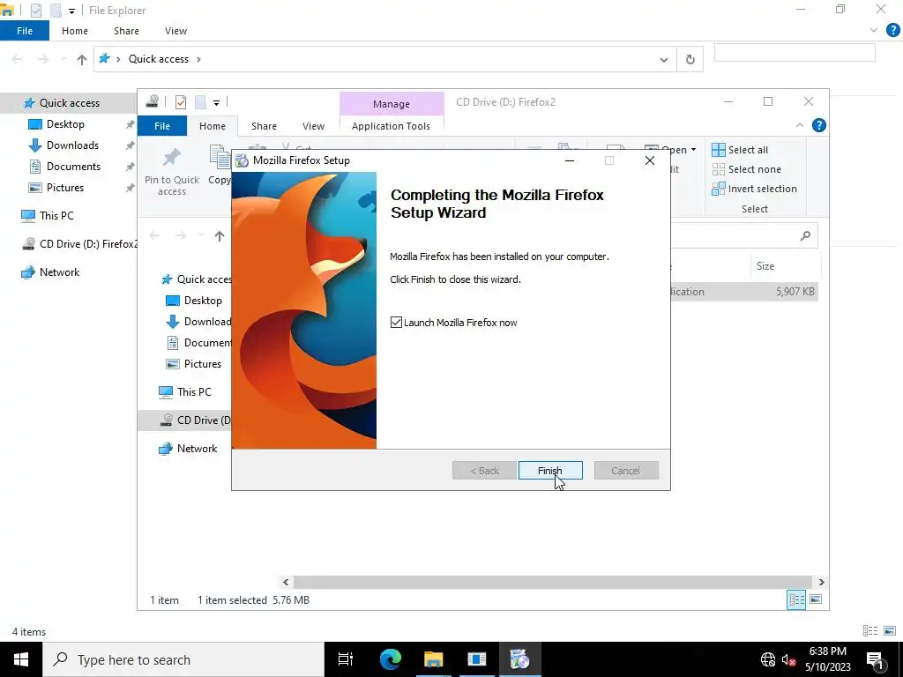
Task: Click the Copy icon in ribbon
Action: click(x=220, y=158)
